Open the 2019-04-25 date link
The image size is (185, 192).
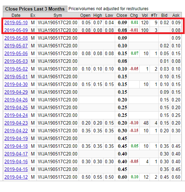16,107
